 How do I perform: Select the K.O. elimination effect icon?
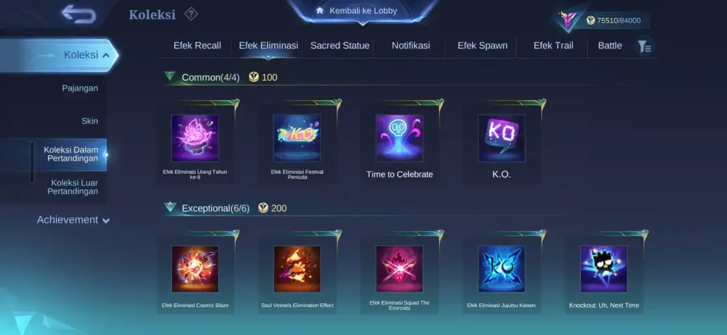(x=501, y=138)
